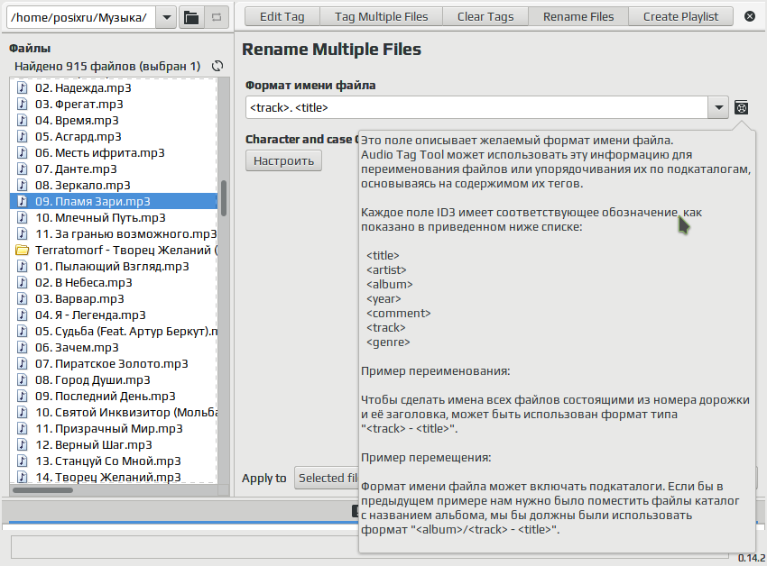767x566 pixels.
Task: Expand the directory path dropdown arrow
Action: 166,18
